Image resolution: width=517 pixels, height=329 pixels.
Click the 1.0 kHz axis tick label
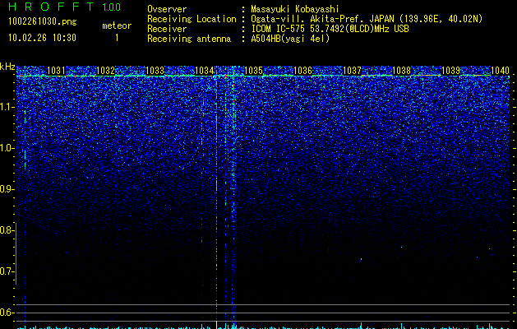click(7, 148)
